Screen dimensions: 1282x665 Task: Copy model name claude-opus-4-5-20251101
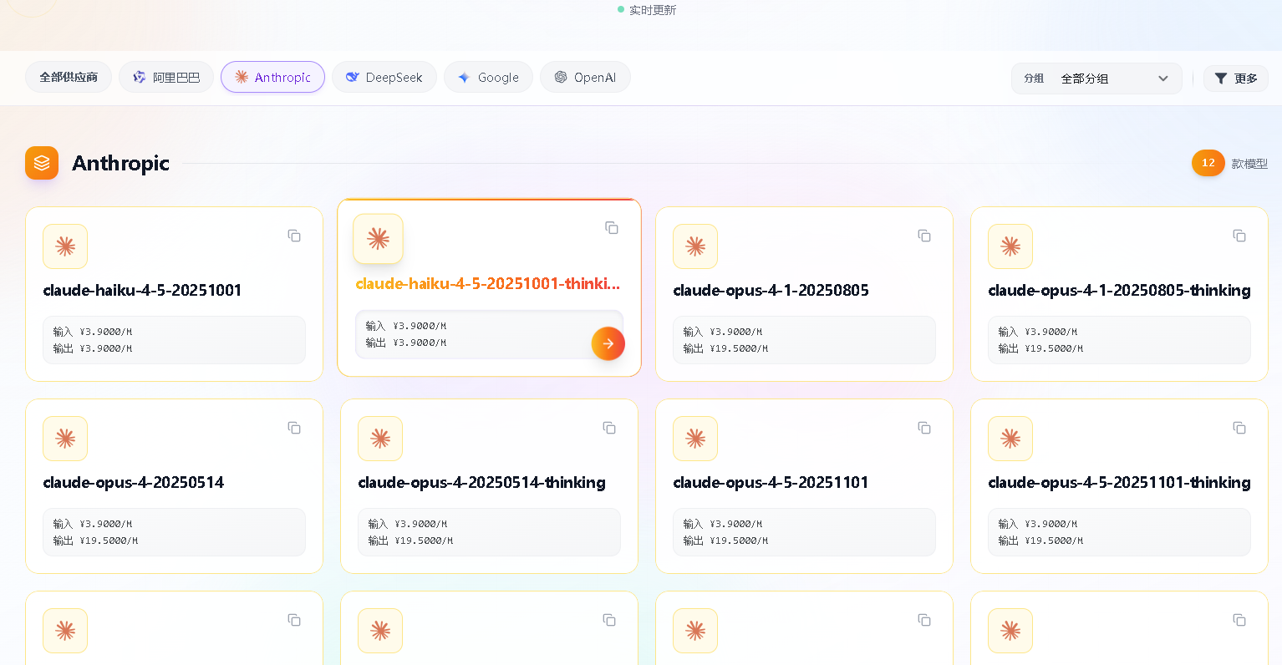tap(924, 428)
